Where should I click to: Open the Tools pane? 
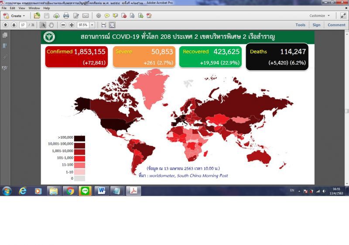coord(300,25)
